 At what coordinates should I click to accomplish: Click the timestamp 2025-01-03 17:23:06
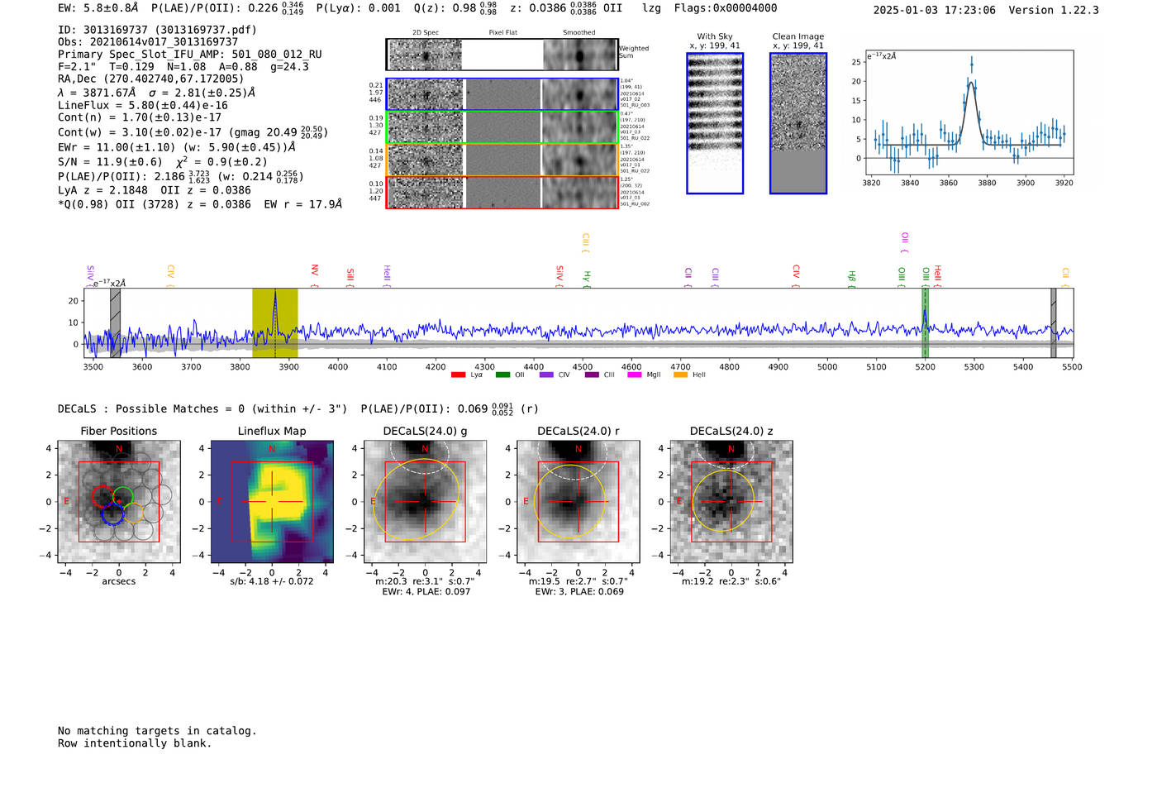[x=935, y=10]
